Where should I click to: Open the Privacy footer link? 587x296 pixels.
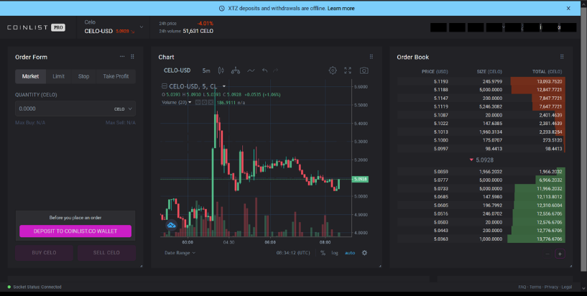tap(551, 287)
